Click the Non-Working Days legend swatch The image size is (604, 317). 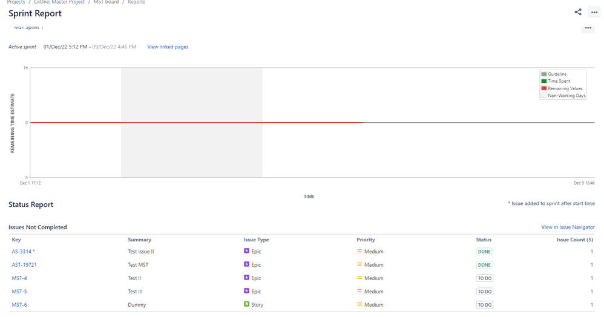click(x=544, y=96)
